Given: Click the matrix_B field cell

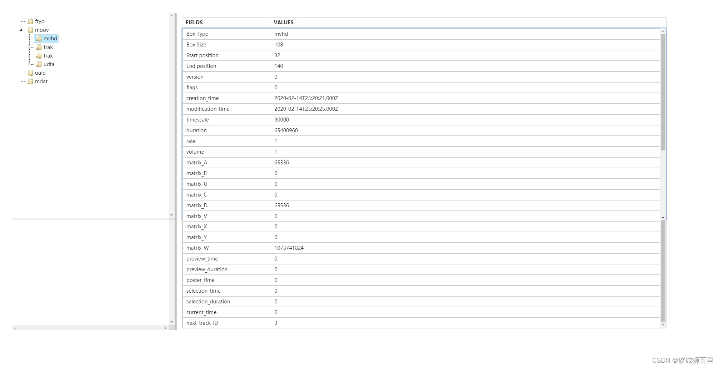Looking at the screenshot, I should (196, 173).
